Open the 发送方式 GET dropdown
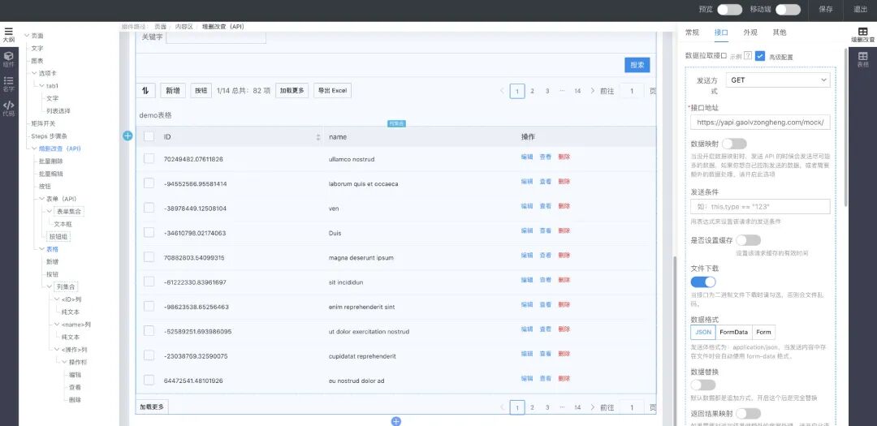Image resolution: width=877 pixels, height=426 pixels. tap(778, 80)
